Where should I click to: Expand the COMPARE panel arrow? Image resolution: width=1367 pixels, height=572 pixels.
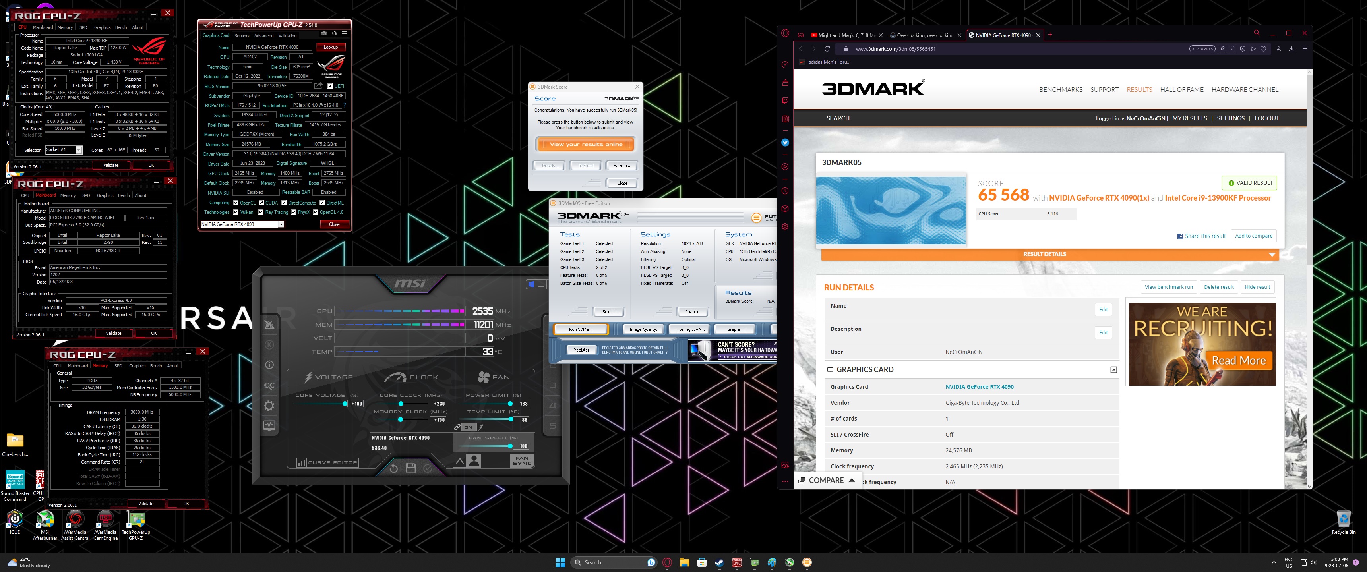[852, 480]
